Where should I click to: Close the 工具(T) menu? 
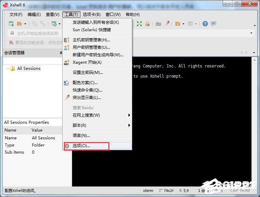tap(71, 15)
